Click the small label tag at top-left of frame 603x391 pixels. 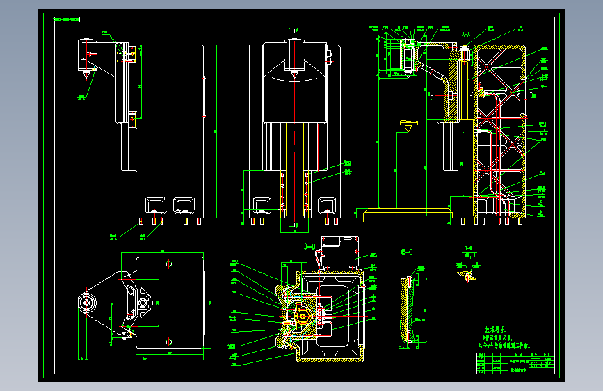(67, 19)
